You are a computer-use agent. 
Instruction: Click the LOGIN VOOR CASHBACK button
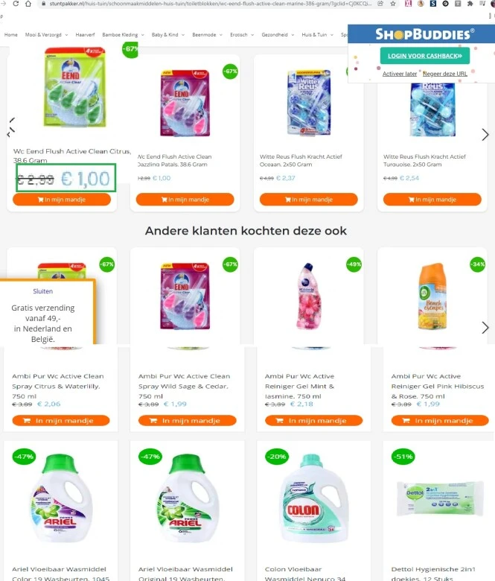point(424,56)
